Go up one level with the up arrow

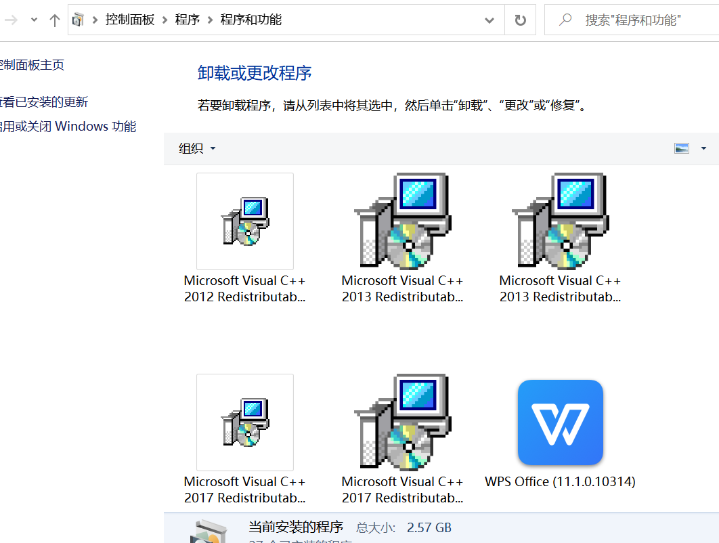[55, 20]
